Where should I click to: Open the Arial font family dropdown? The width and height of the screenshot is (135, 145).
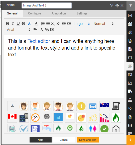pyautogui.click(x=19, y=30)
